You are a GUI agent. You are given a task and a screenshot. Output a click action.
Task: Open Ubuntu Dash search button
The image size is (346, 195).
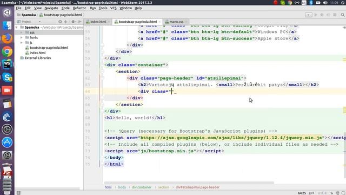[x=7, y=12]
